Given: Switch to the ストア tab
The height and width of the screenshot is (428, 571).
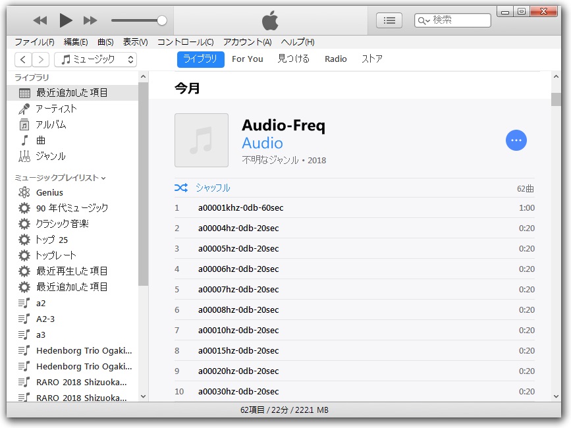Looking at the screenshot, I should (372, 59).
